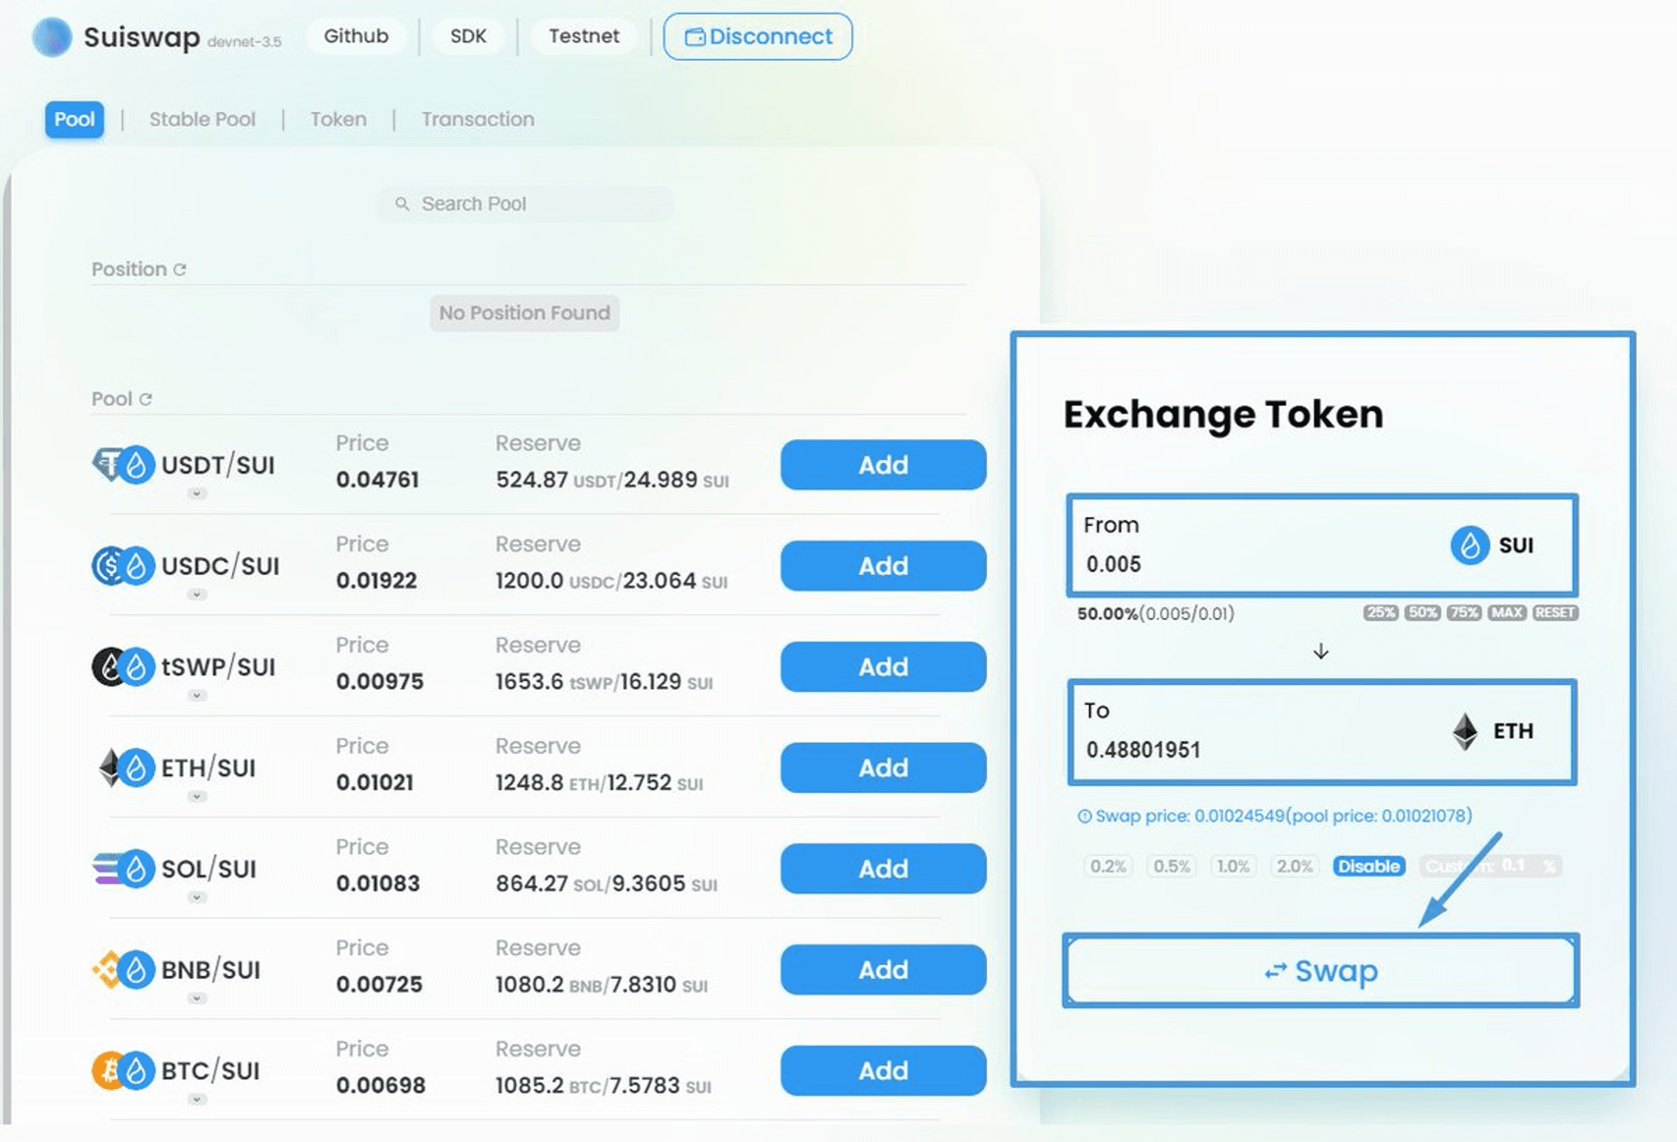Set amount to 50% of balance
1677x1142 pixels.
pyautogui.click(x=1422, y=613)
